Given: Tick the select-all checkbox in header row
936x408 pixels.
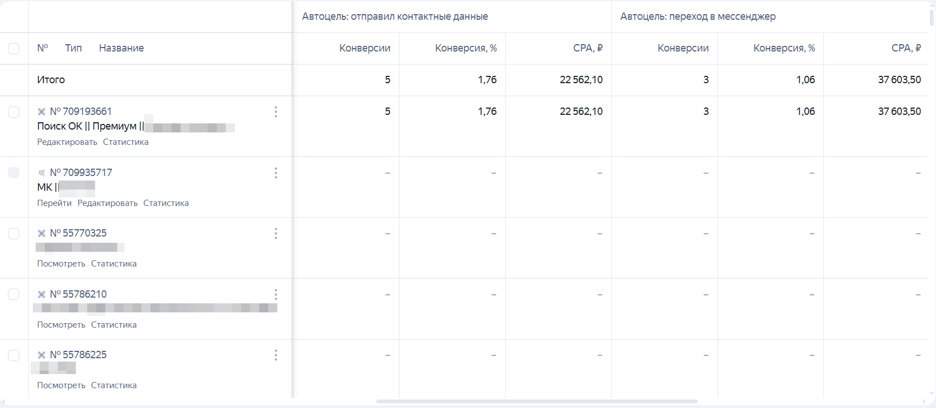Looking at the screenshot, I should click(14, 49).
